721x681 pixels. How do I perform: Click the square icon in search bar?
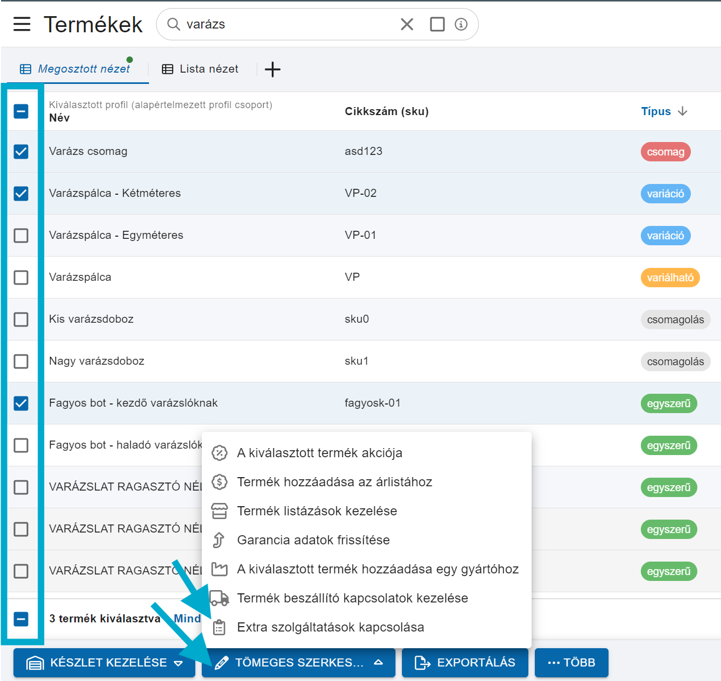point(437,24)
